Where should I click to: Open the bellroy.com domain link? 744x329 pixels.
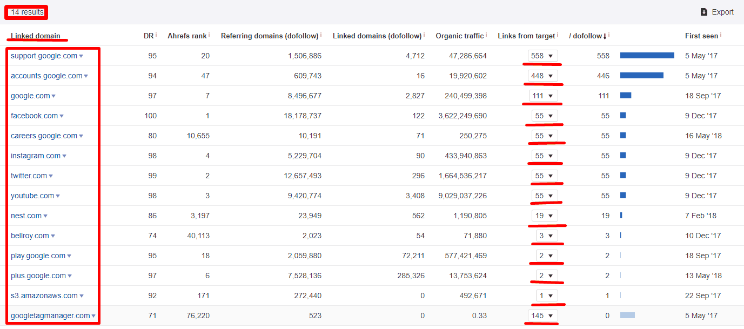coord(30,236)
